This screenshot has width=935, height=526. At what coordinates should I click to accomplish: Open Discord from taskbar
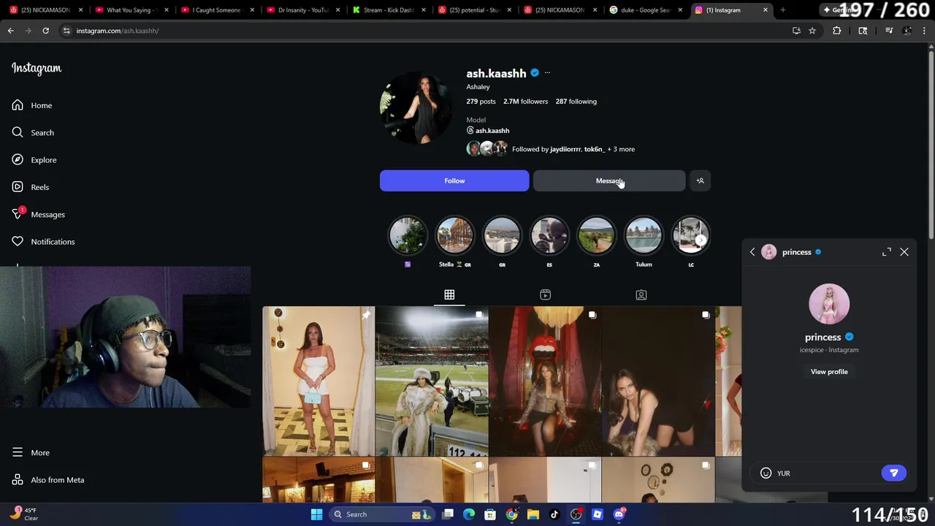pyautogui.click(x=619, y=514)
